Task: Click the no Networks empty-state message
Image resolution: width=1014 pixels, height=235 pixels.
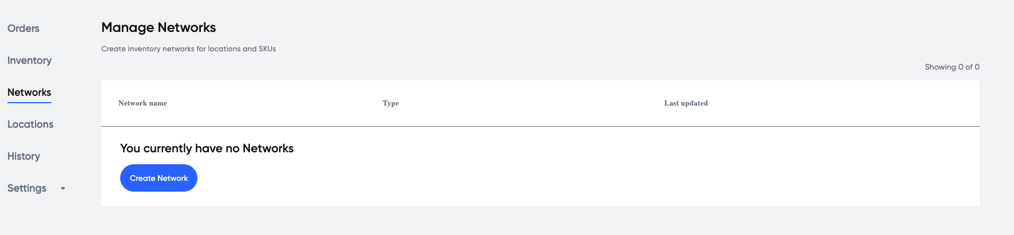Action: pyautogui.click(x=207, y=148)
